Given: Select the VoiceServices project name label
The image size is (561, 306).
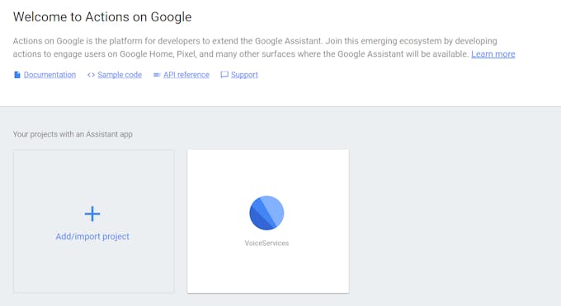Looking at the screenshot, I should (266, 243).
